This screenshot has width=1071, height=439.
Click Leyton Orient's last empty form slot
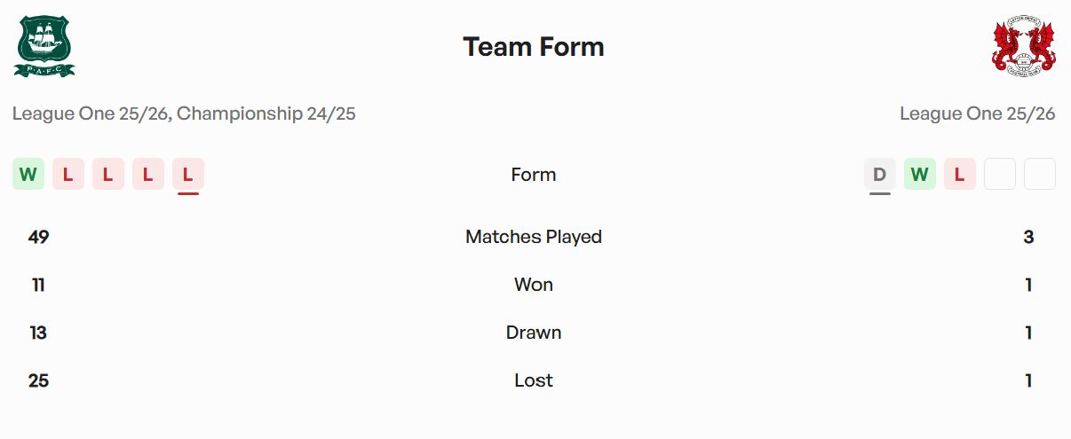click(x=1040, y=175)
